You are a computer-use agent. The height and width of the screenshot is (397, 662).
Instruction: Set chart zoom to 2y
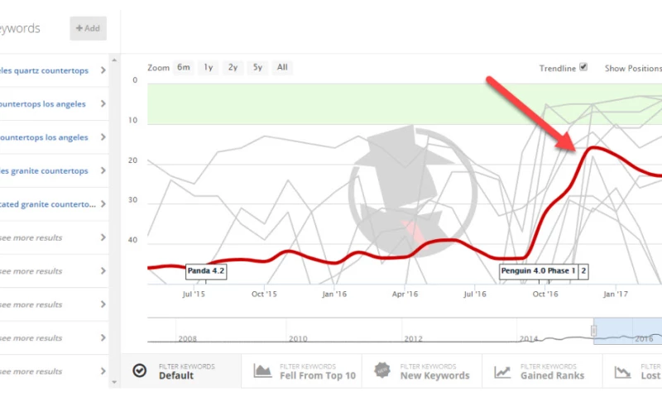[x=233, y=68]
